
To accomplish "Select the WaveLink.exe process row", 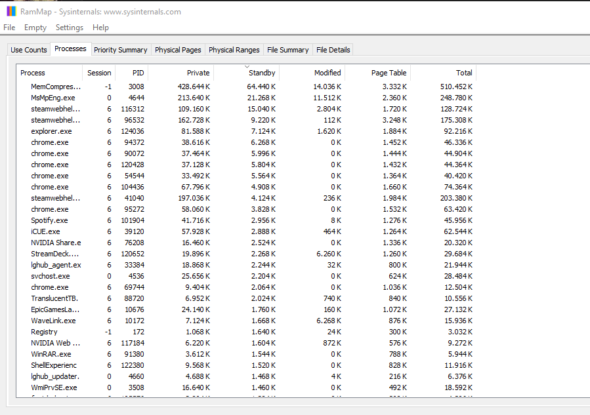I will coord(247,321).
